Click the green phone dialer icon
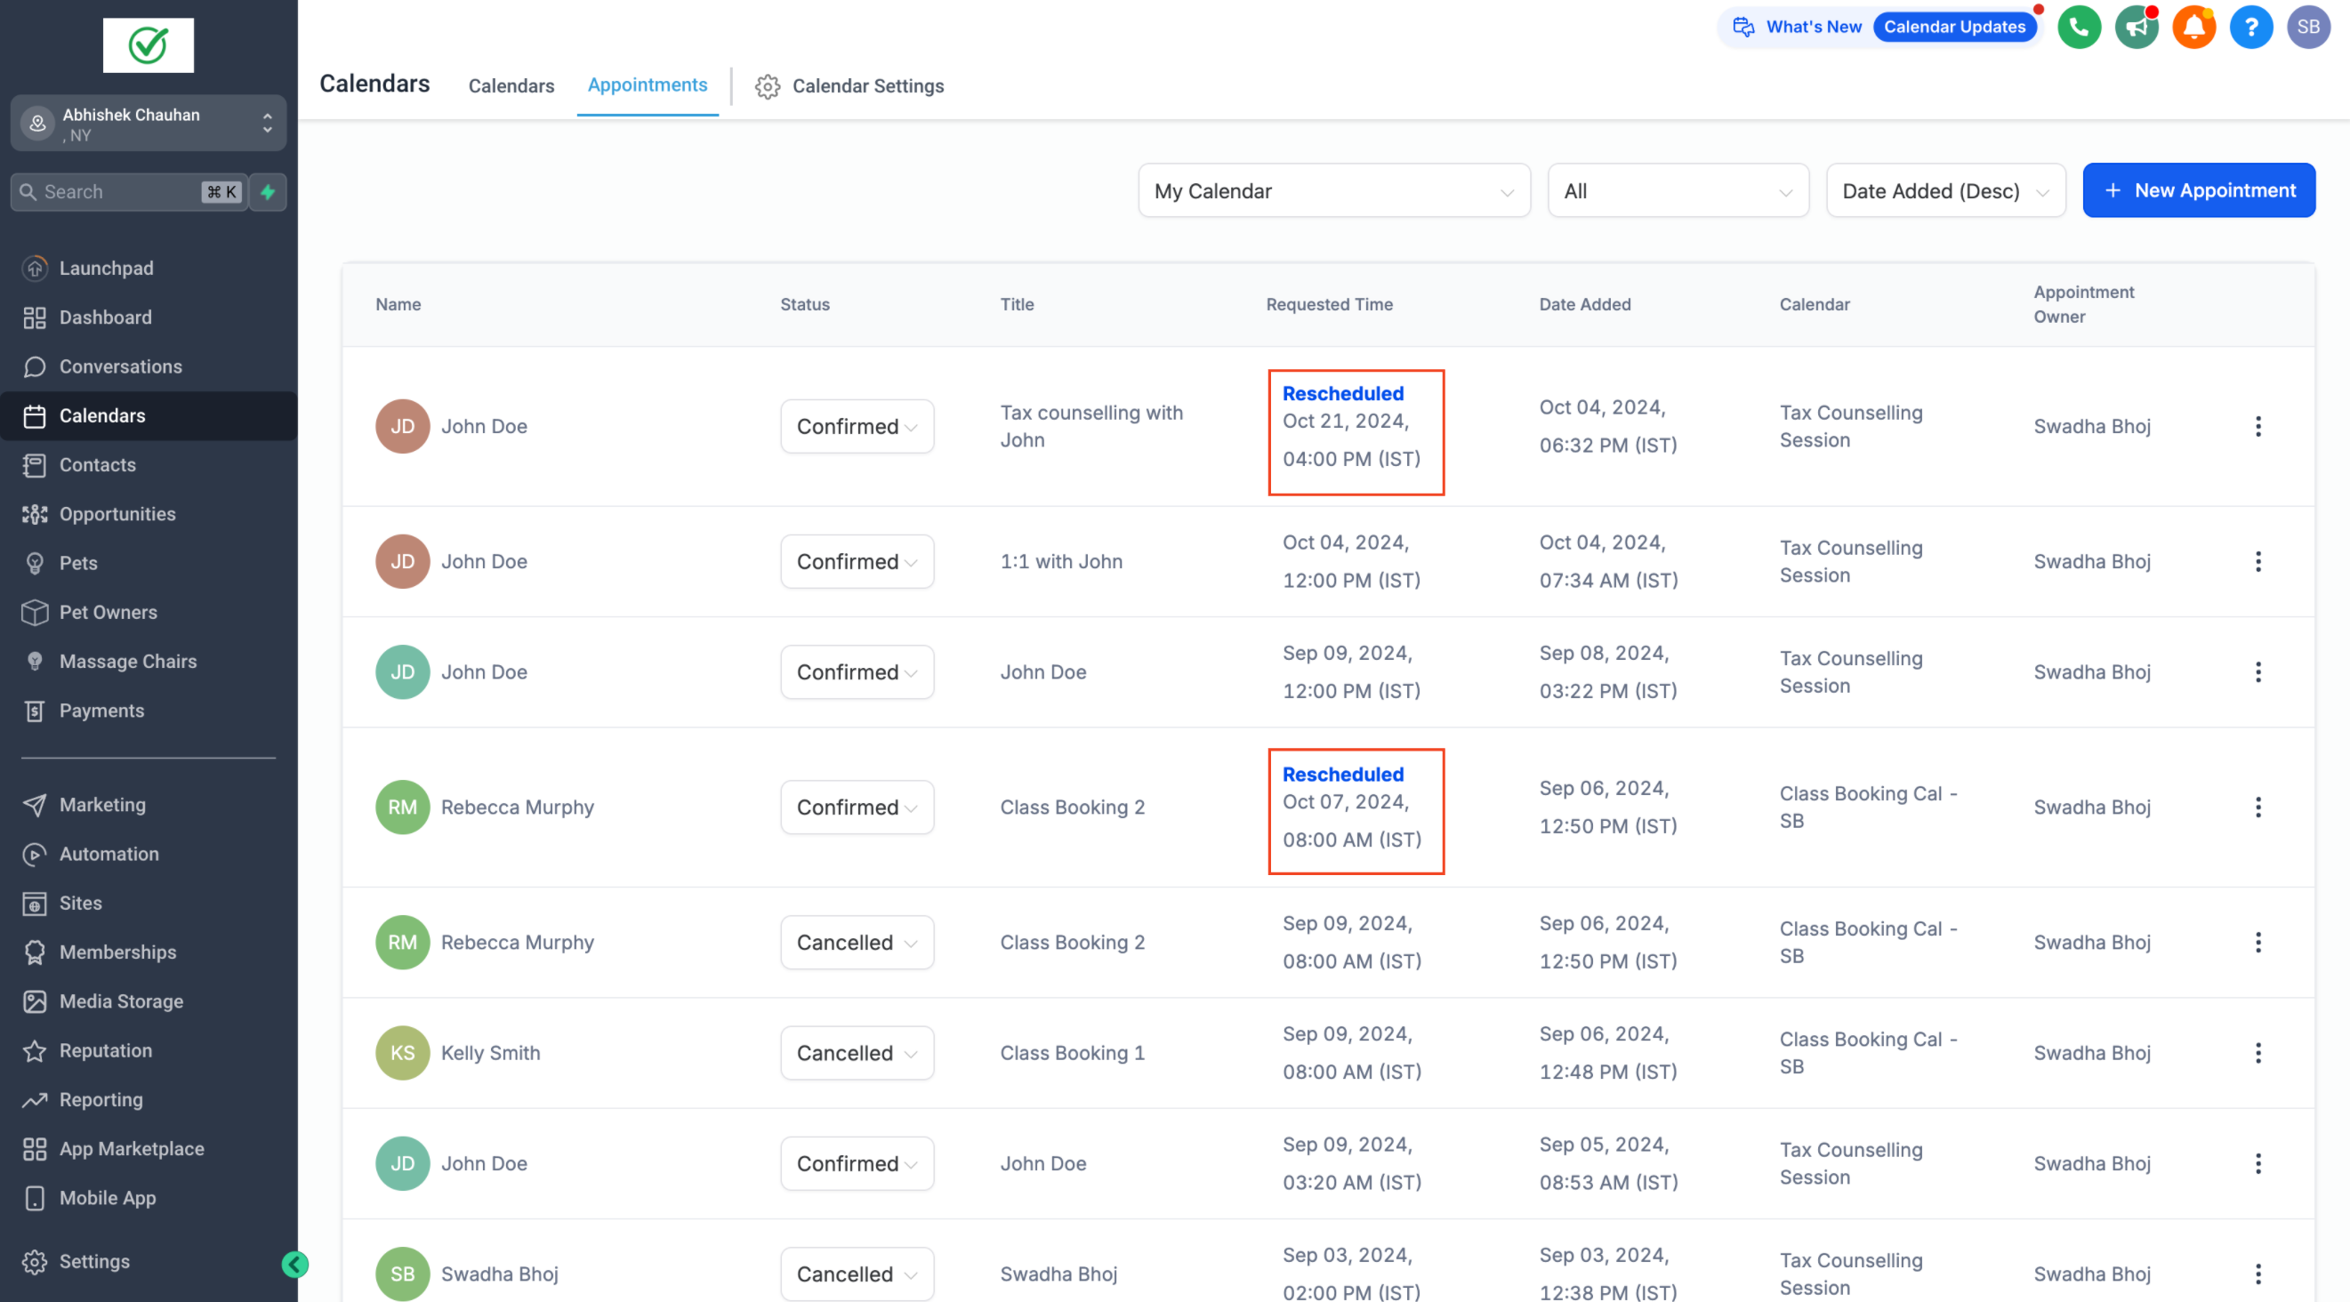Viewport: 2350px width, 1302px height. pyautogui.click(x=2079, y=28)
